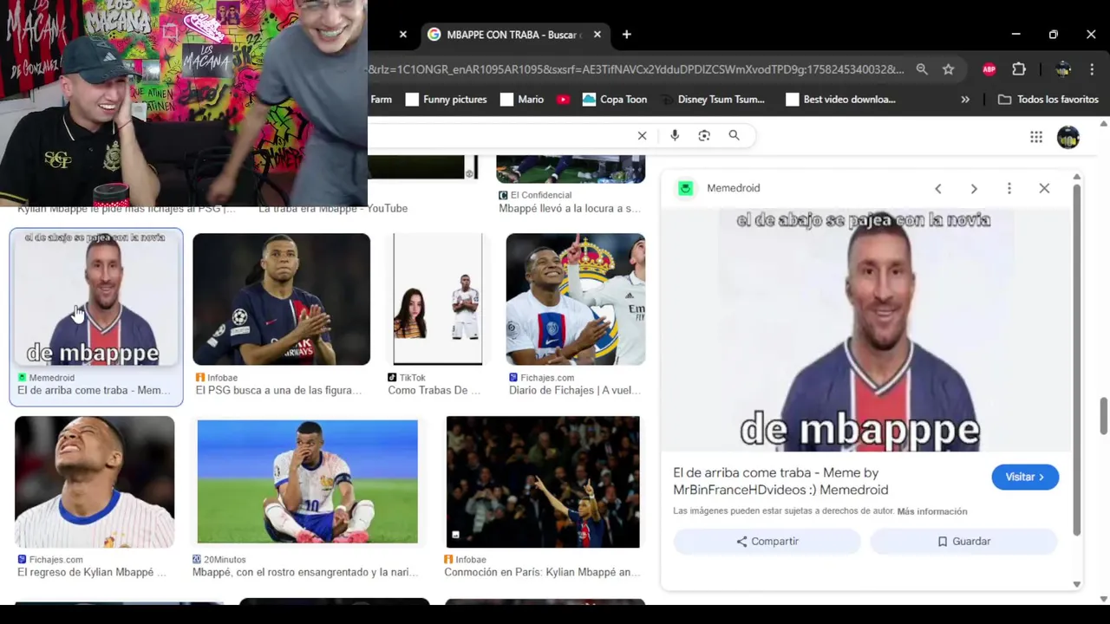Bookmark this page with the star

(948, 69)
